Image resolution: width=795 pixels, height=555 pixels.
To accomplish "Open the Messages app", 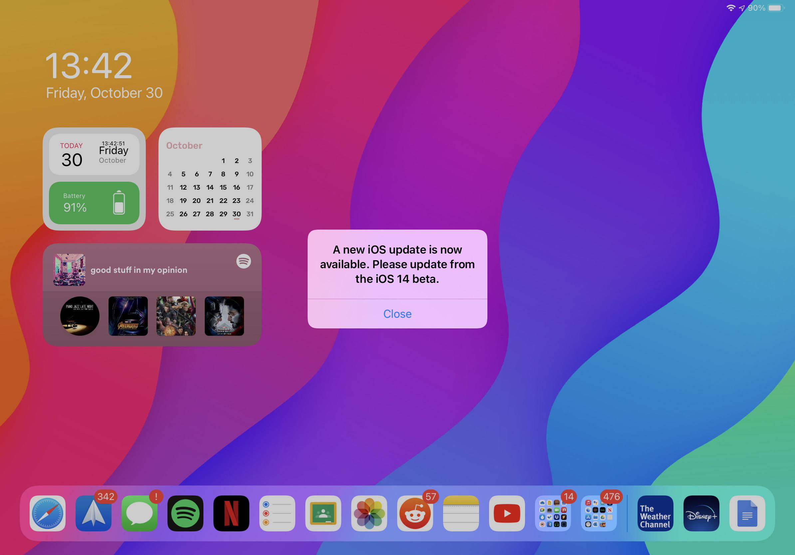I will pyautogui.click(x=139, y=513).
